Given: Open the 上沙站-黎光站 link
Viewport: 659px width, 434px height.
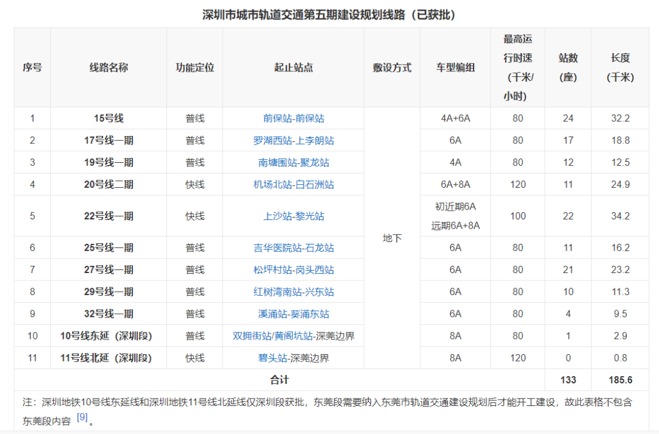Looking at the screenshot, I should [293, 216].
